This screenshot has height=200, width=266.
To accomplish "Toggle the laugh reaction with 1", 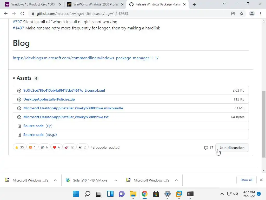I will [32, 147].
